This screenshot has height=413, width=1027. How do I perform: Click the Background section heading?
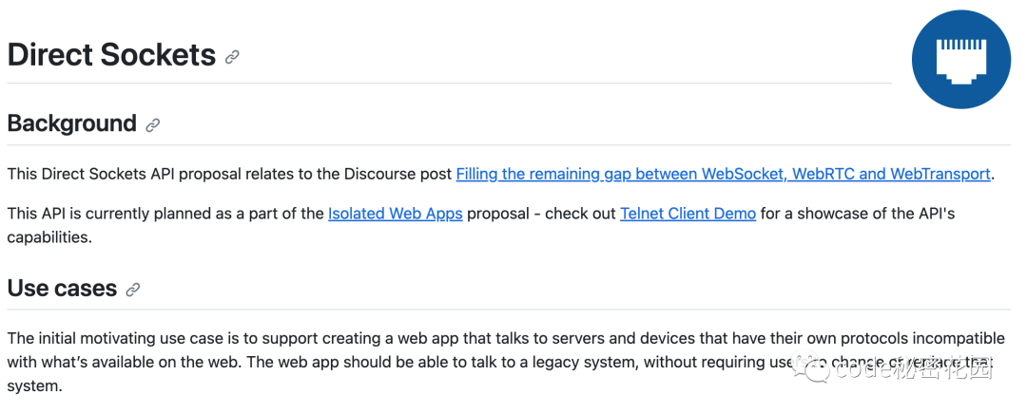click(72, 123)
